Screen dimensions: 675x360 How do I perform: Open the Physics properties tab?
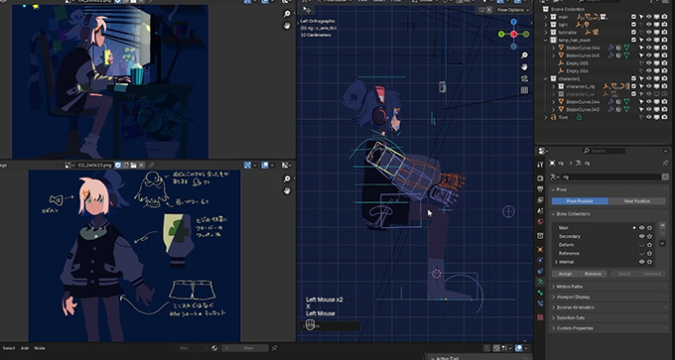pos(540,260)
